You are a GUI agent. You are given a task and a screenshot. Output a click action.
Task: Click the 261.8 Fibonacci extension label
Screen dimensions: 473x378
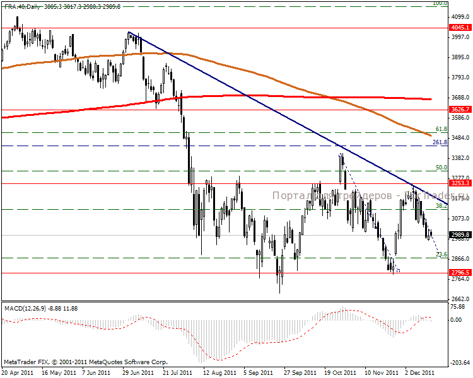[440, 142]
